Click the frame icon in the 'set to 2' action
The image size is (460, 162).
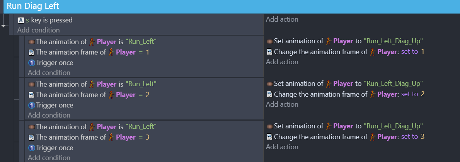pos(270,94)
